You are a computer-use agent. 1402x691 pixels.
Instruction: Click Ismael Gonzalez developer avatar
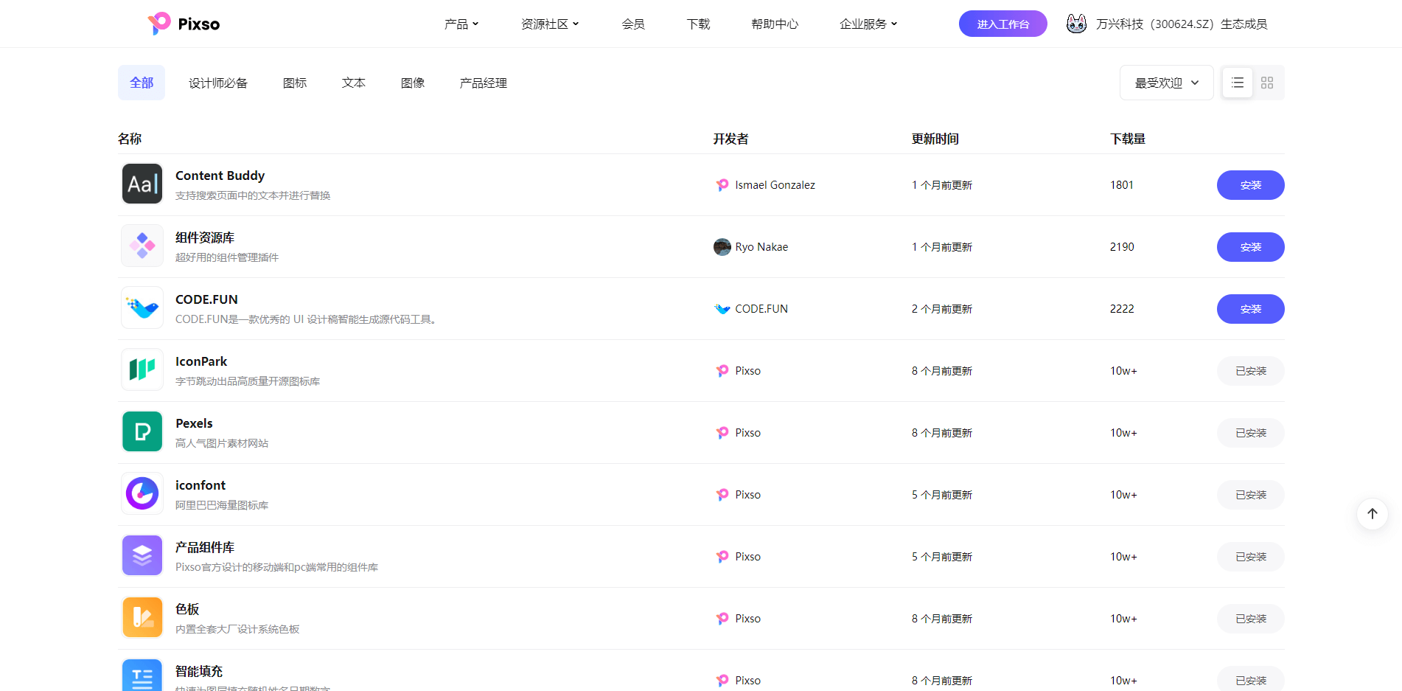722,185
